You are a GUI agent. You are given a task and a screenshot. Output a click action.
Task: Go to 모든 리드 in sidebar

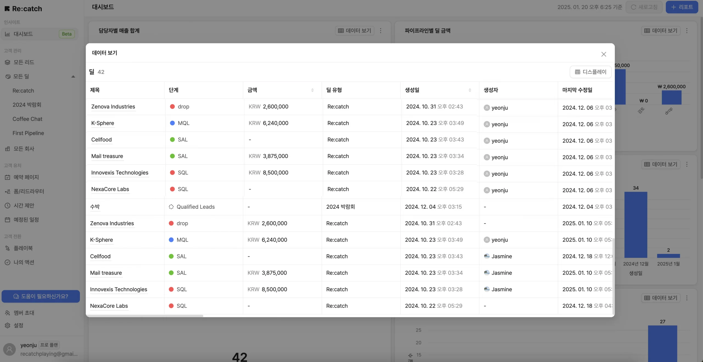(x=24, y=62)
